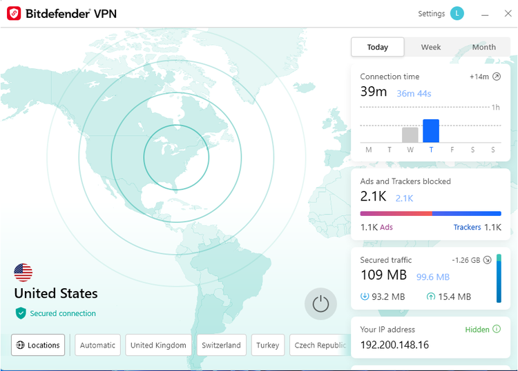The height and width of the screenshot is (371, 518).
Task: Open secured traffic details arrow icon
Action: tap(488, 260)
